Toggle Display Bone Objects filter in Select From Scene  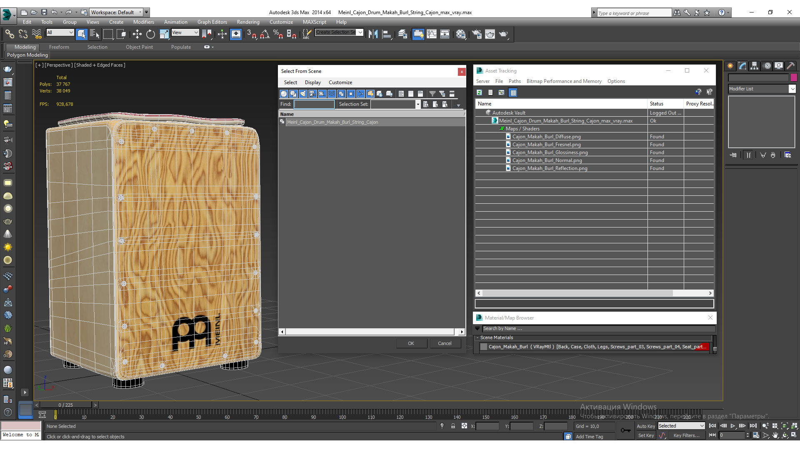tap(360, 94)
